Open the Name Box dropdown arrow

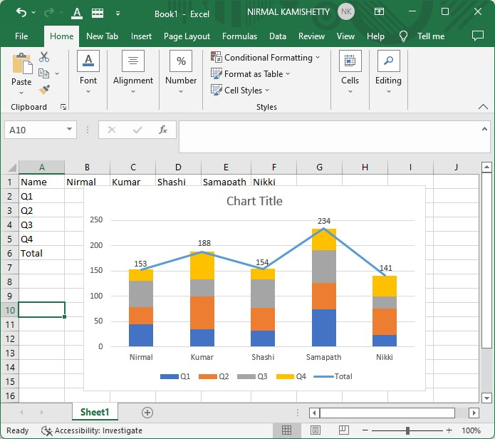pos(70,130)
